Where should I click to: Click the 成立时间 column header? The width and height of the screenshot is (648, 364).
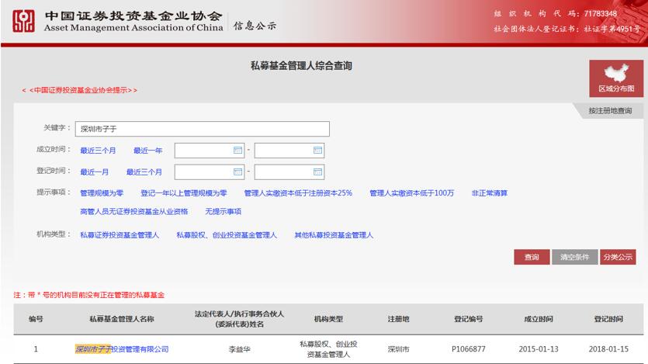pyautogui.click(x=539, y=319)
